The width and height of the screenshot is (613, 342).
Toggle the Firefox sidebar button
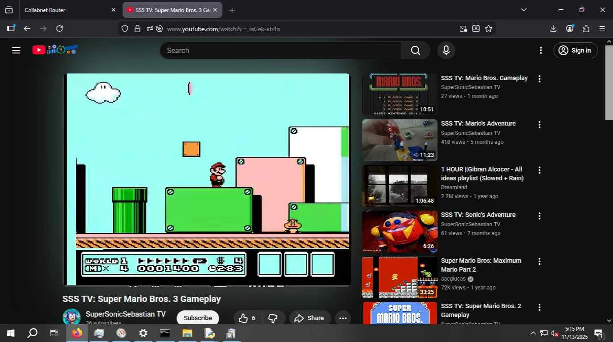click(x=11, y=28)
